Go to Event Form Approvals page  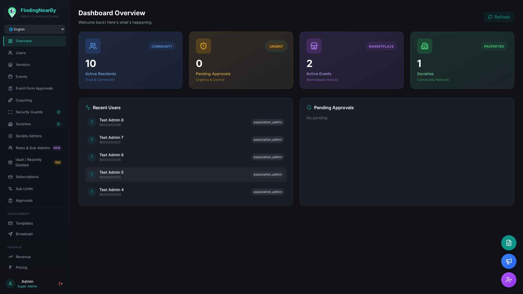(x=34, y=88)
